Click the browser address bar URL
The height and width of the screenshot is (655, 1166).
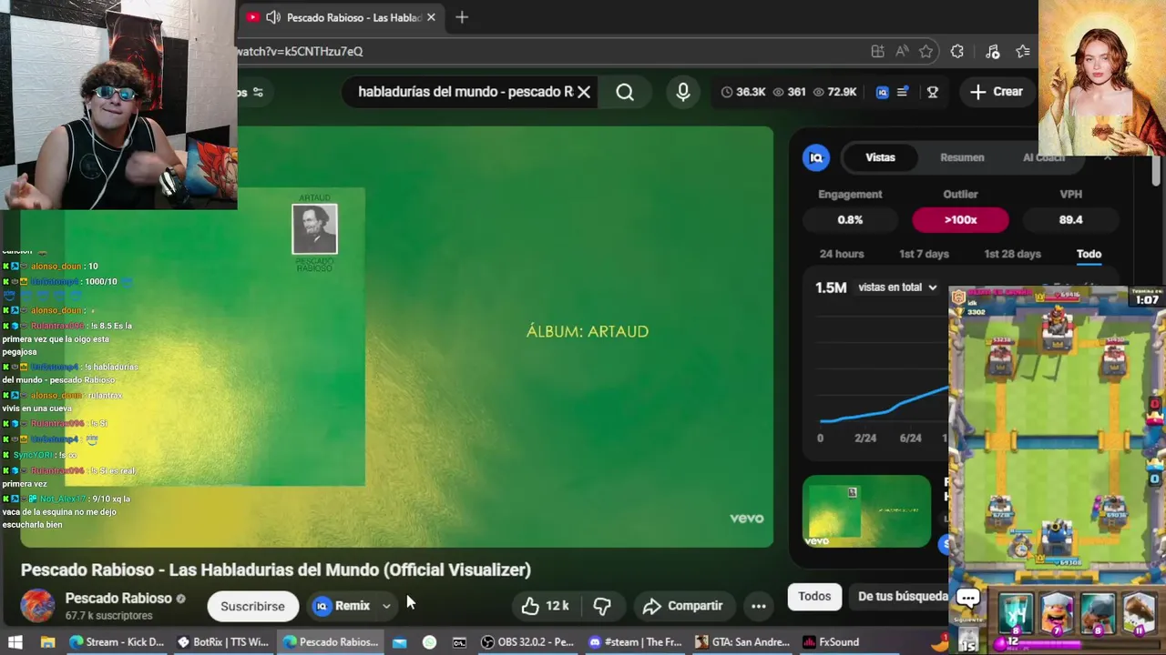[301, 52]
